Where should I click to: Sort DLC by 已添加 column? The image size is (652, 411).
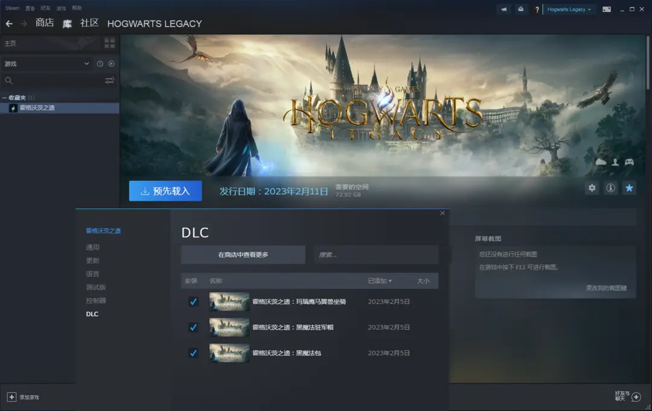(x=380, y=281)
